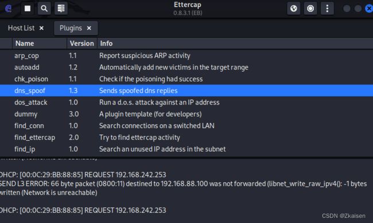
Task: Open the hosts list server icon
Action: coord(61,9)
